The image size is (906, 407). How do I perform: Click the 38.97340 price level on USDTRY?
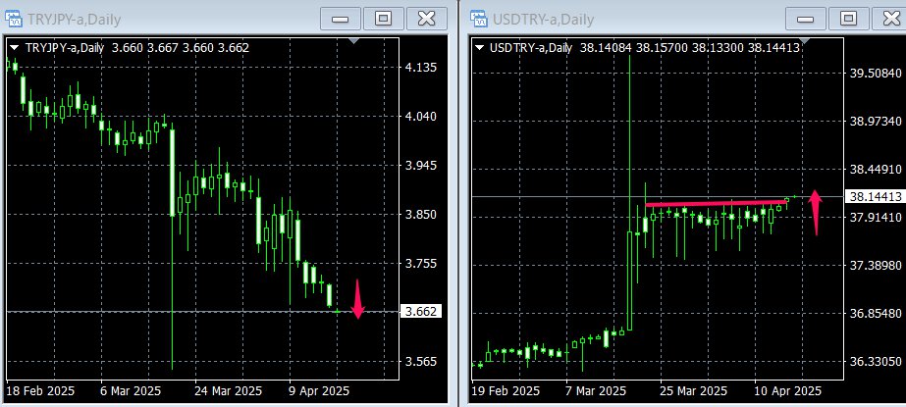[x=876, y=122]
